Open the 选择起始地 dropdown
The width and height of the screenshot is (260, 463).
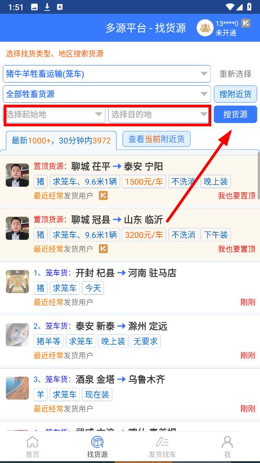[x=54, y=114]
